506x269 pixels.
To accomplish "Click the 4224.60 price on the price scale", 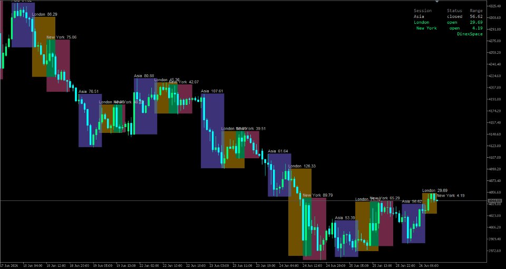I will pyautogui.click(x=495, y=76).
